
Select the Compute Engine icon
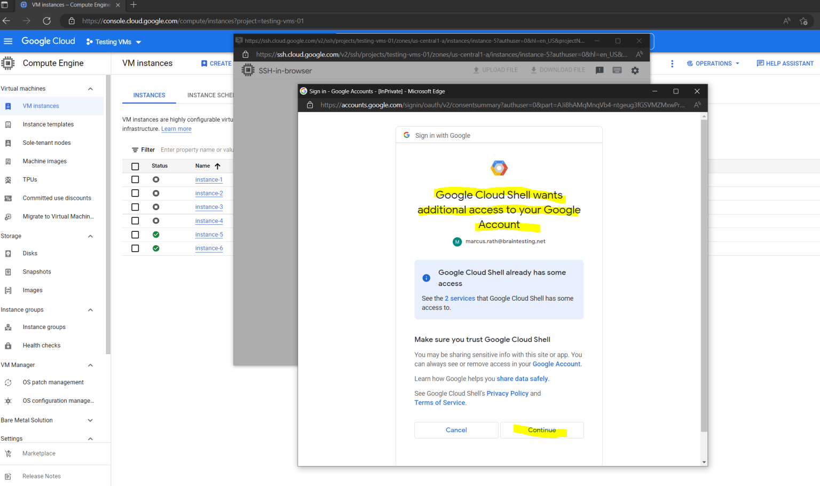point(9,63)
